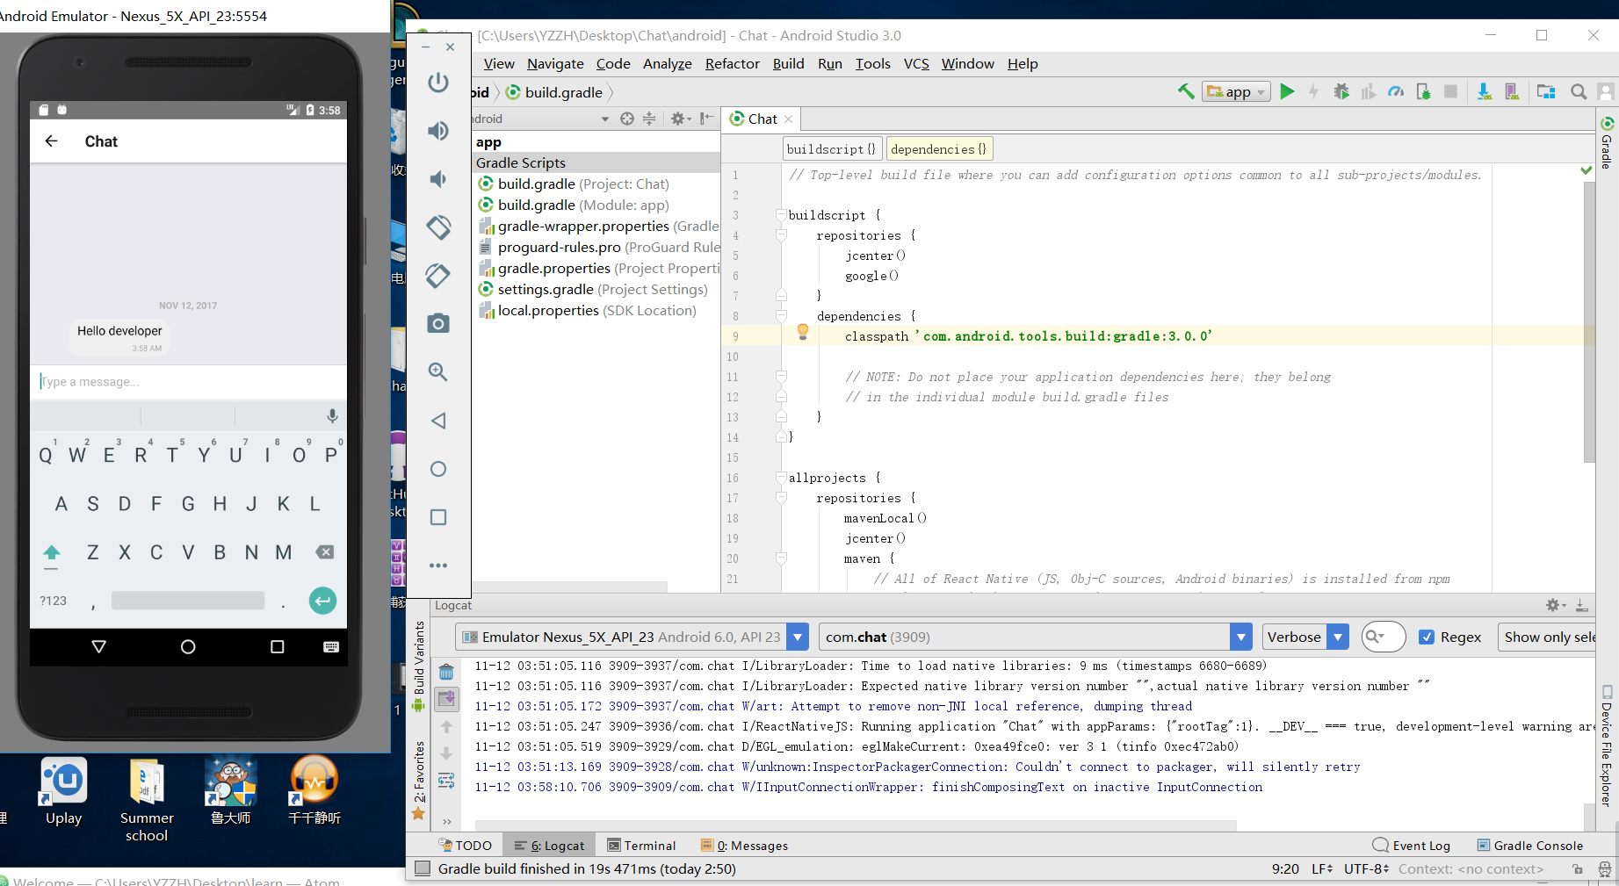The height and width of the screenshot is (886, 1619).
Task: Take an emulator screenshot with the camera icon
Action: pos(438,323)
